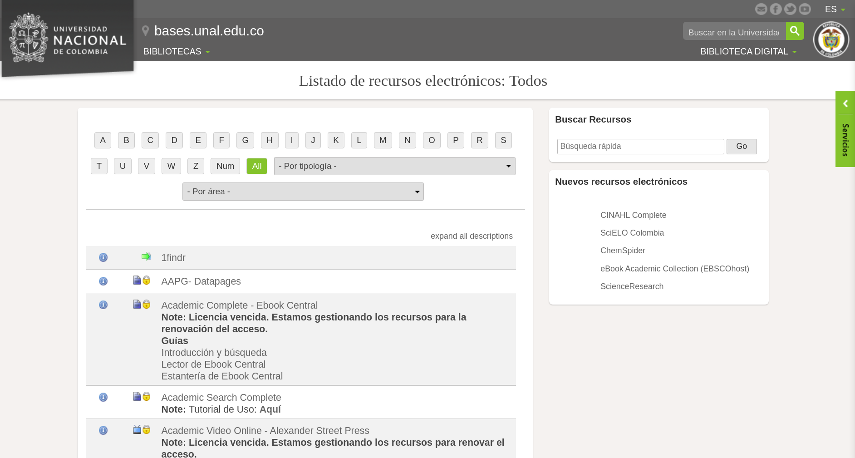The image size is (855, 458).
Task: Click the document icon beside AAPG- Datapages
Action: pyautogui.click(x=137, y=280)
